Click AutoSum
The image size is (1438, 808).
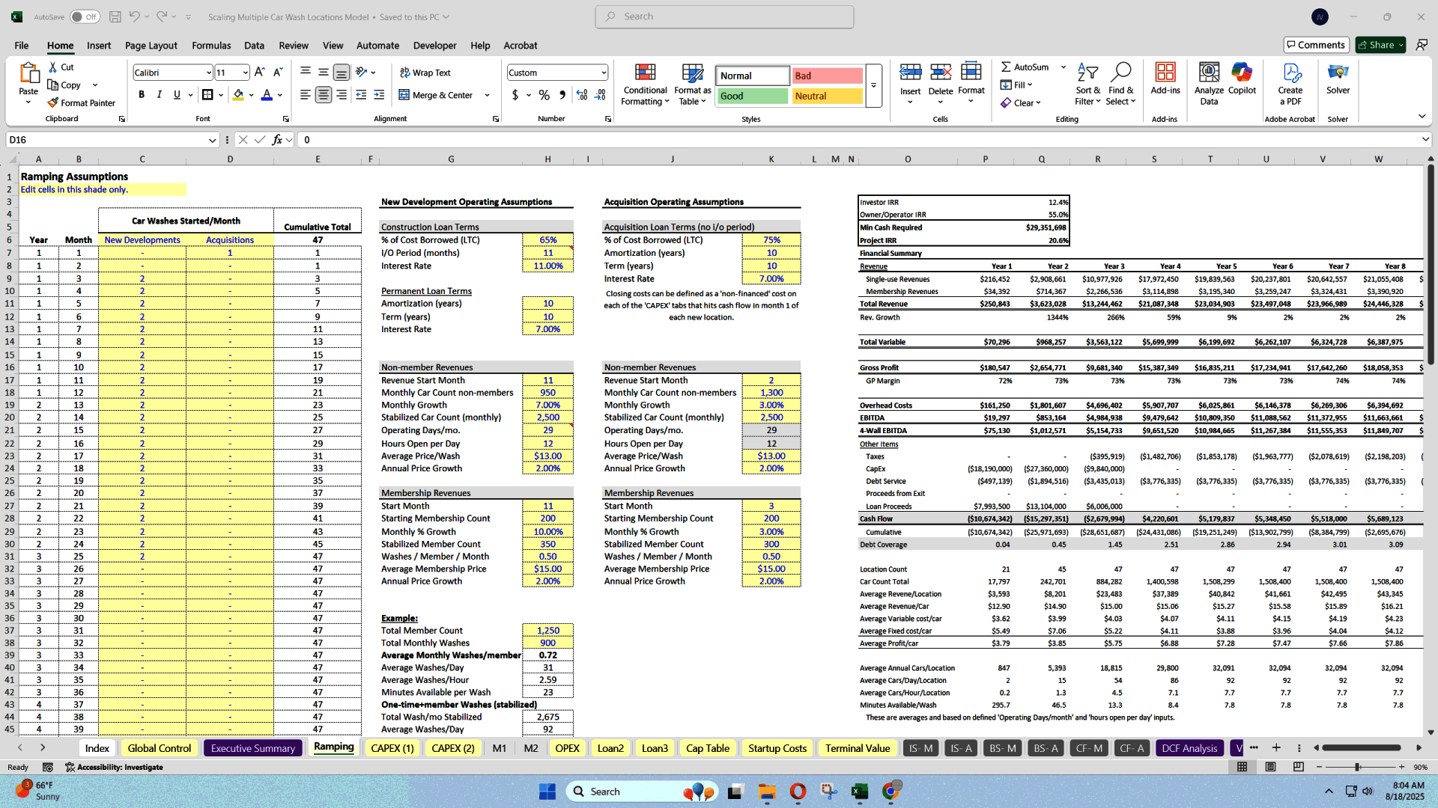click(1025, 67)
